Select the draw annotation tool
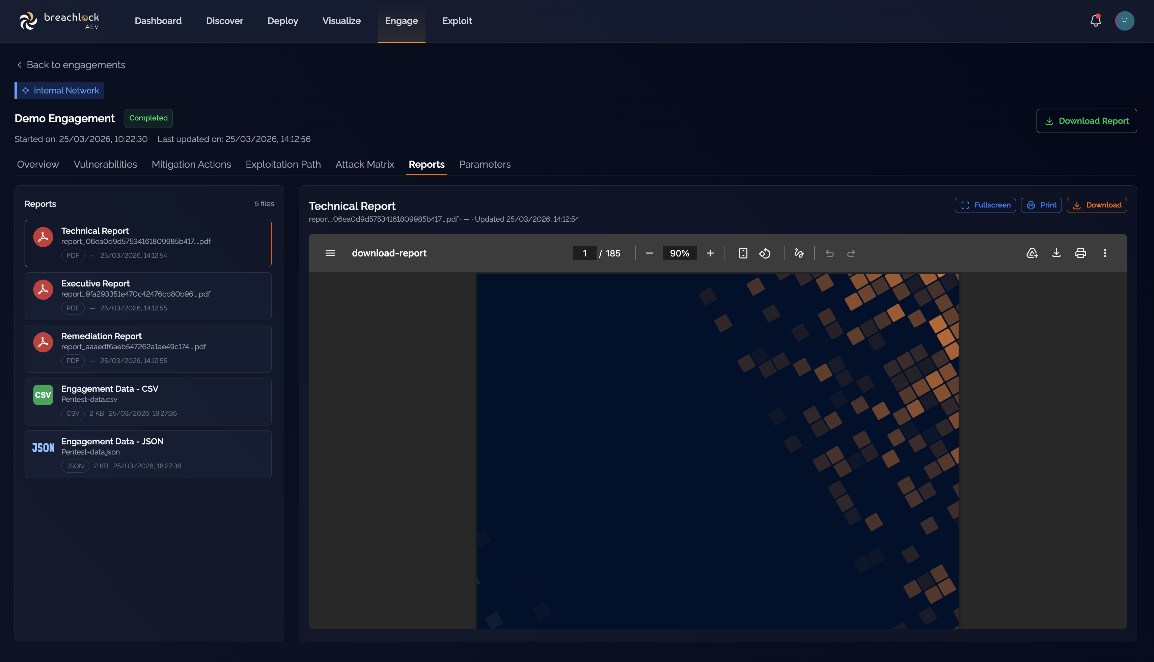1154x662 pixels. tap(799, 253)
